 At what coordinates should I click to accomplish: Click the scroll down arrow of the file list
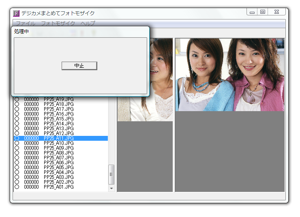pos(111,189)
